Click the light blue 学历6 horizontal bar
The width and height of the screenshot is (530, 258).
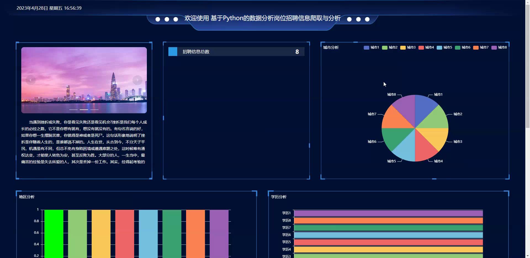pyautogui.click(x=388, y=235)
